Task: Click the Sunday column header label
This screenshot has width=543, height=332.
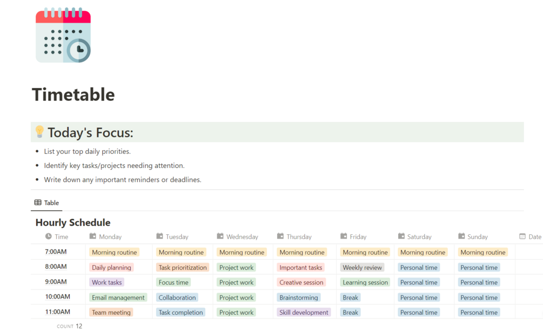Action: coord(478,236)
